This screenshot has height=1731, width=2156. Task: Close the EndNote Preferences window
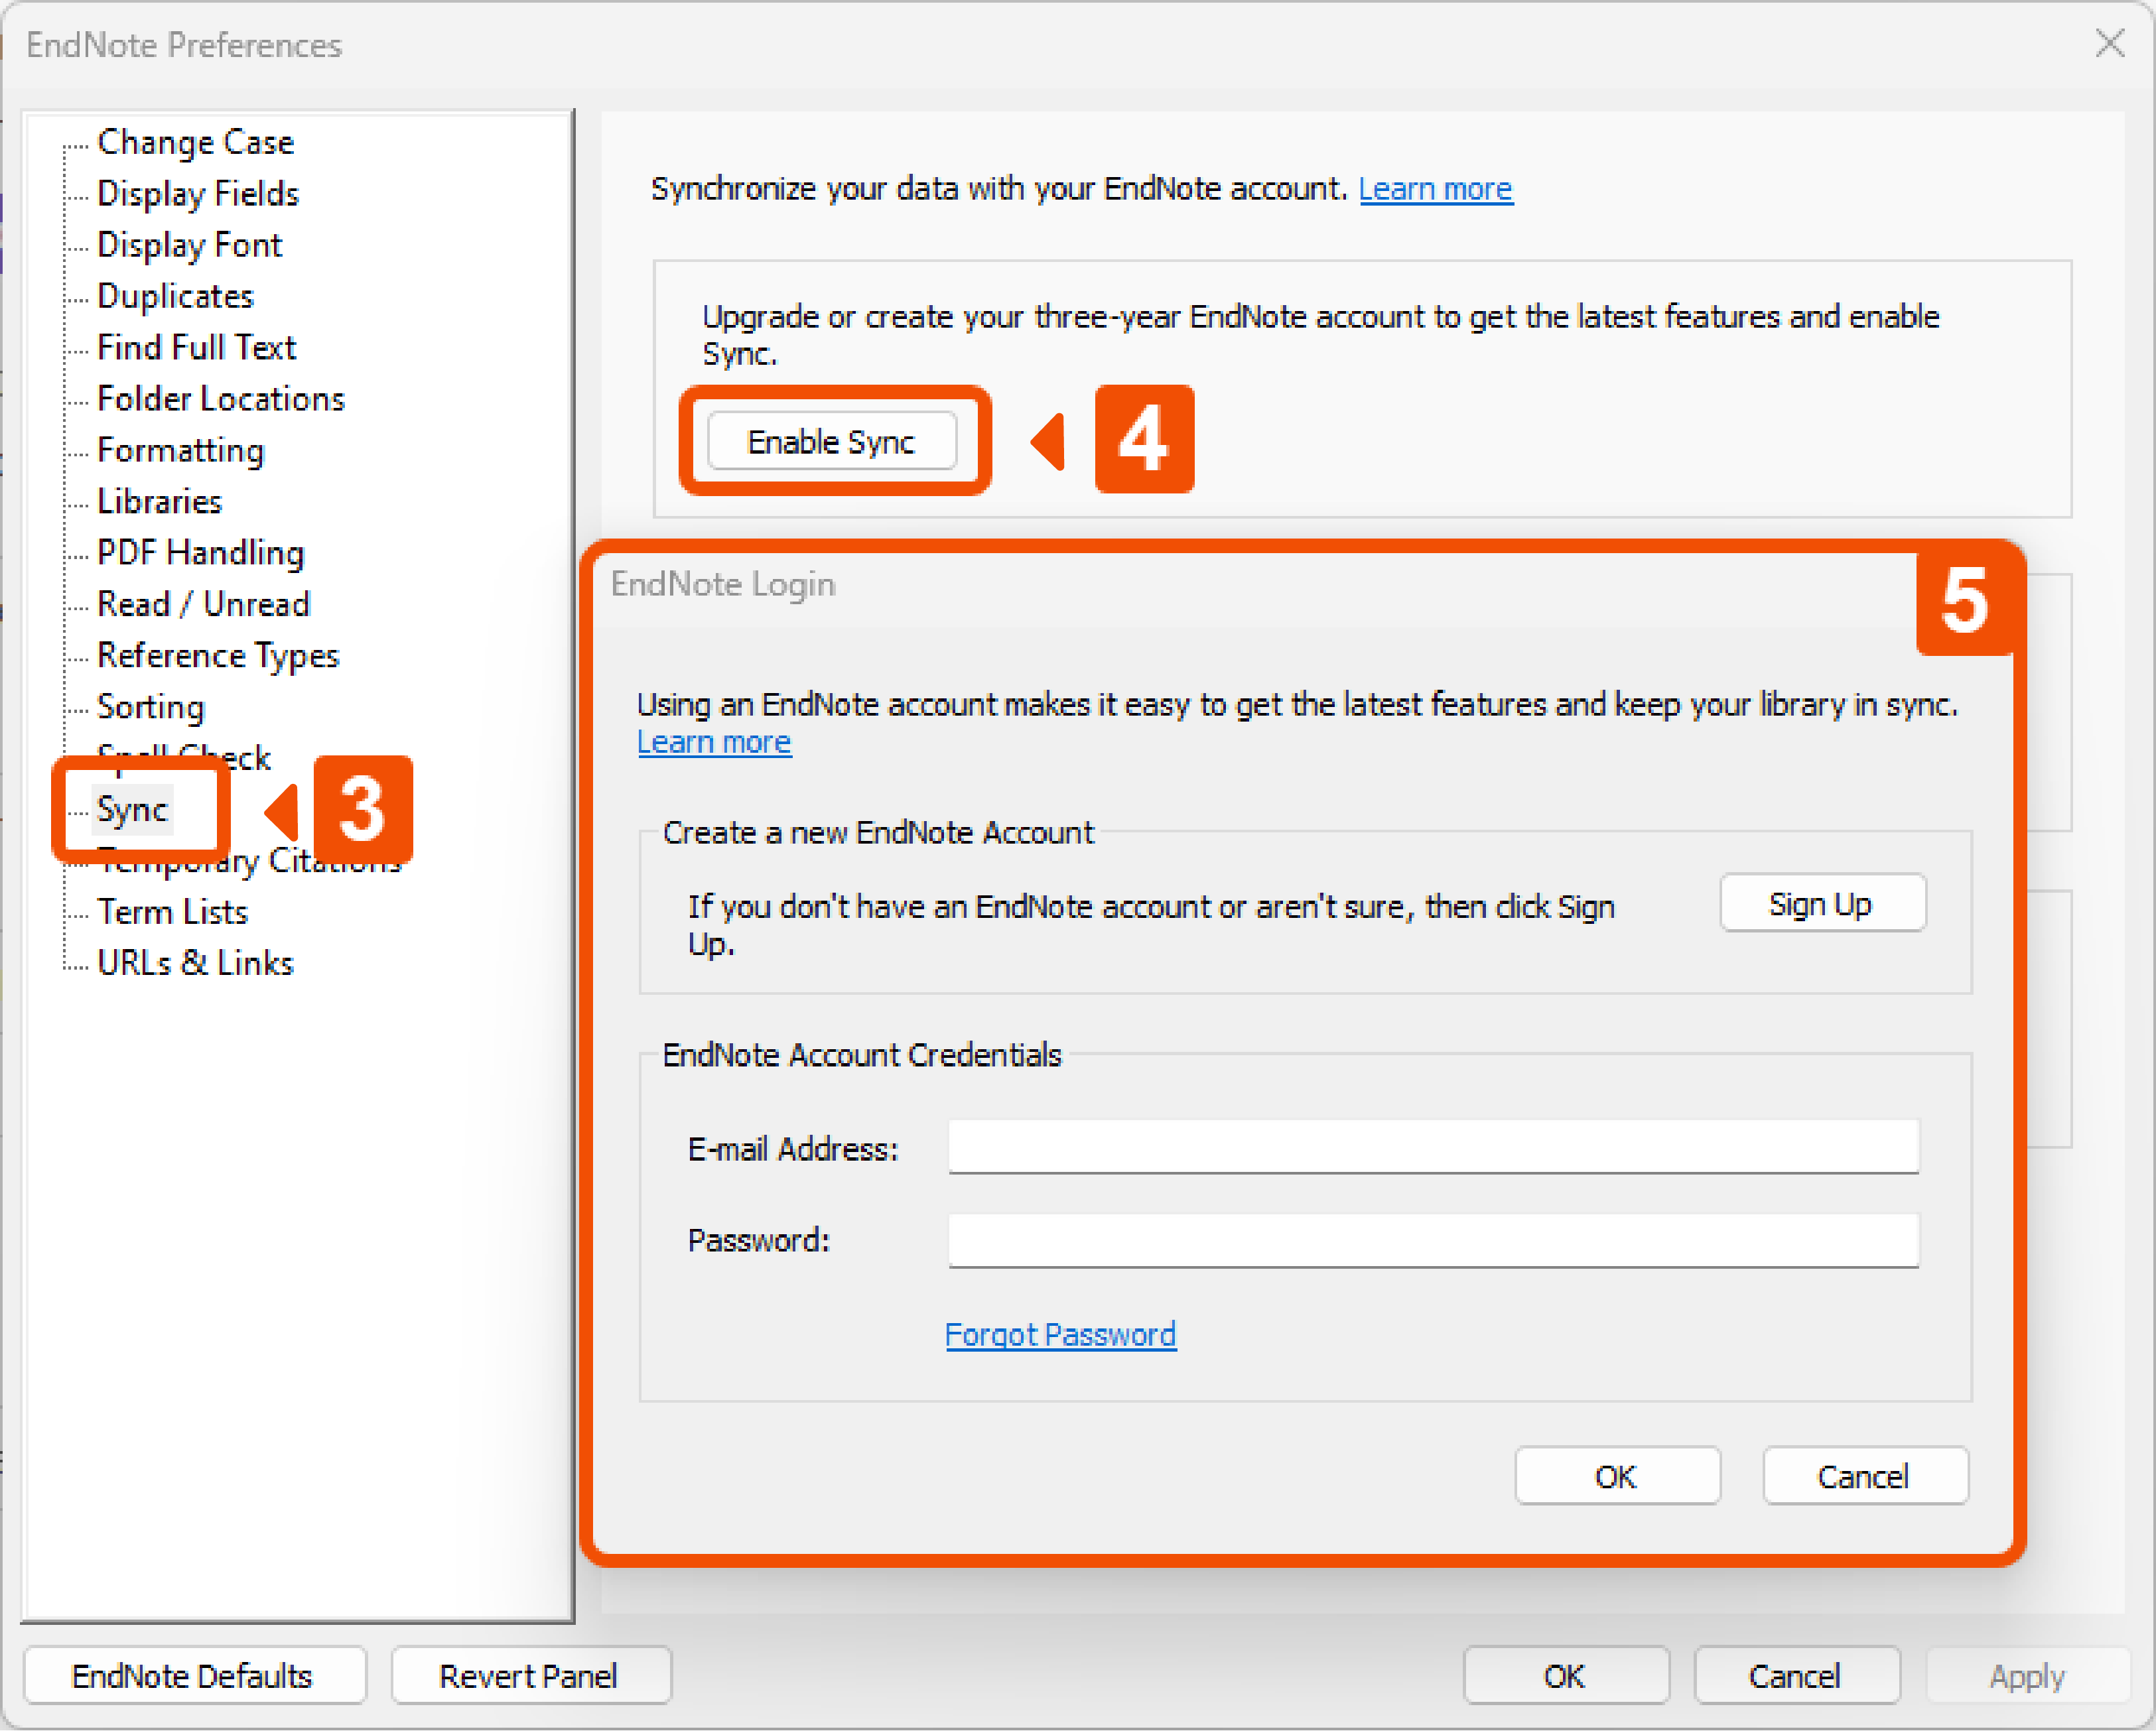pos(2110,43)
